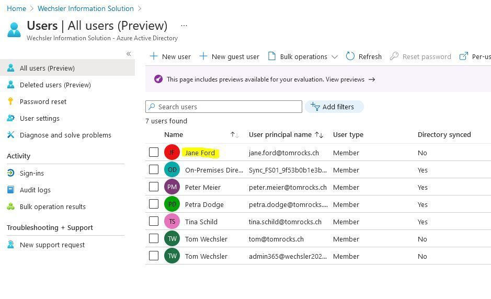Click the Sign-ins icon
This screenshot has width=491, height=299.
point(10,173)
